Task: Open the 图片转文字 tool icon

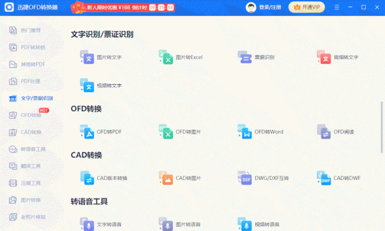Action: point(87,57)
